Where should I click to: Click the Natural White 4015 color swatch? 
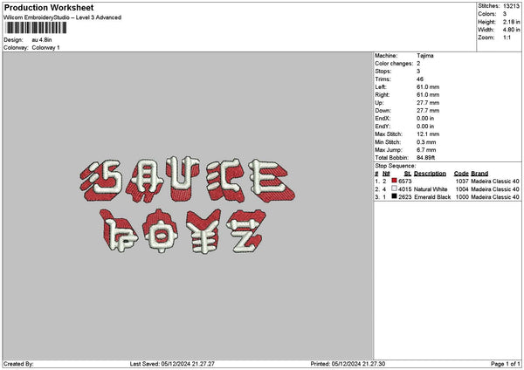pos(395,188)
